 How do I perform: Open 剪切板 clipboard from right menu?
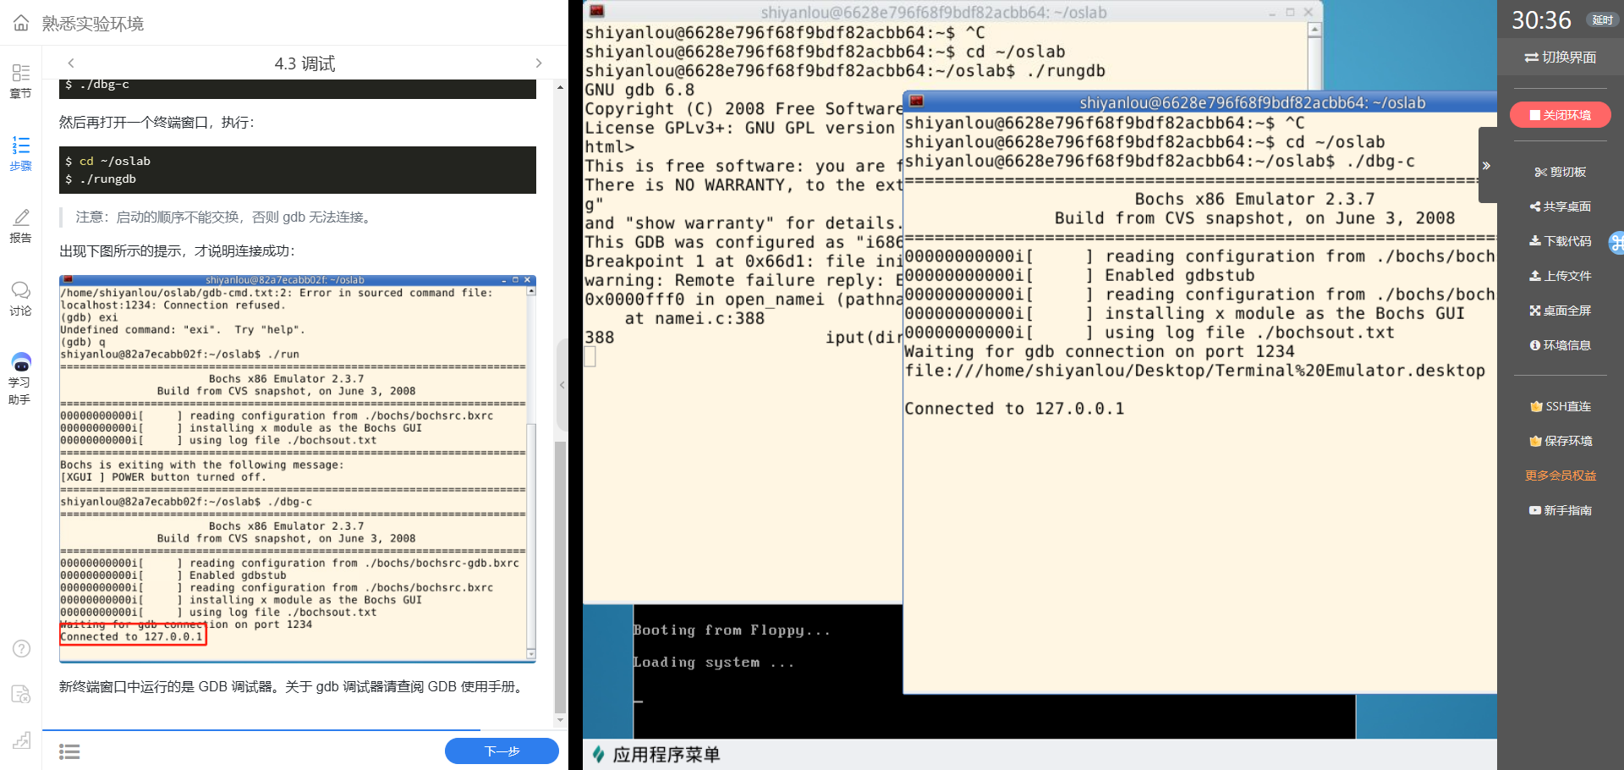1561,172
